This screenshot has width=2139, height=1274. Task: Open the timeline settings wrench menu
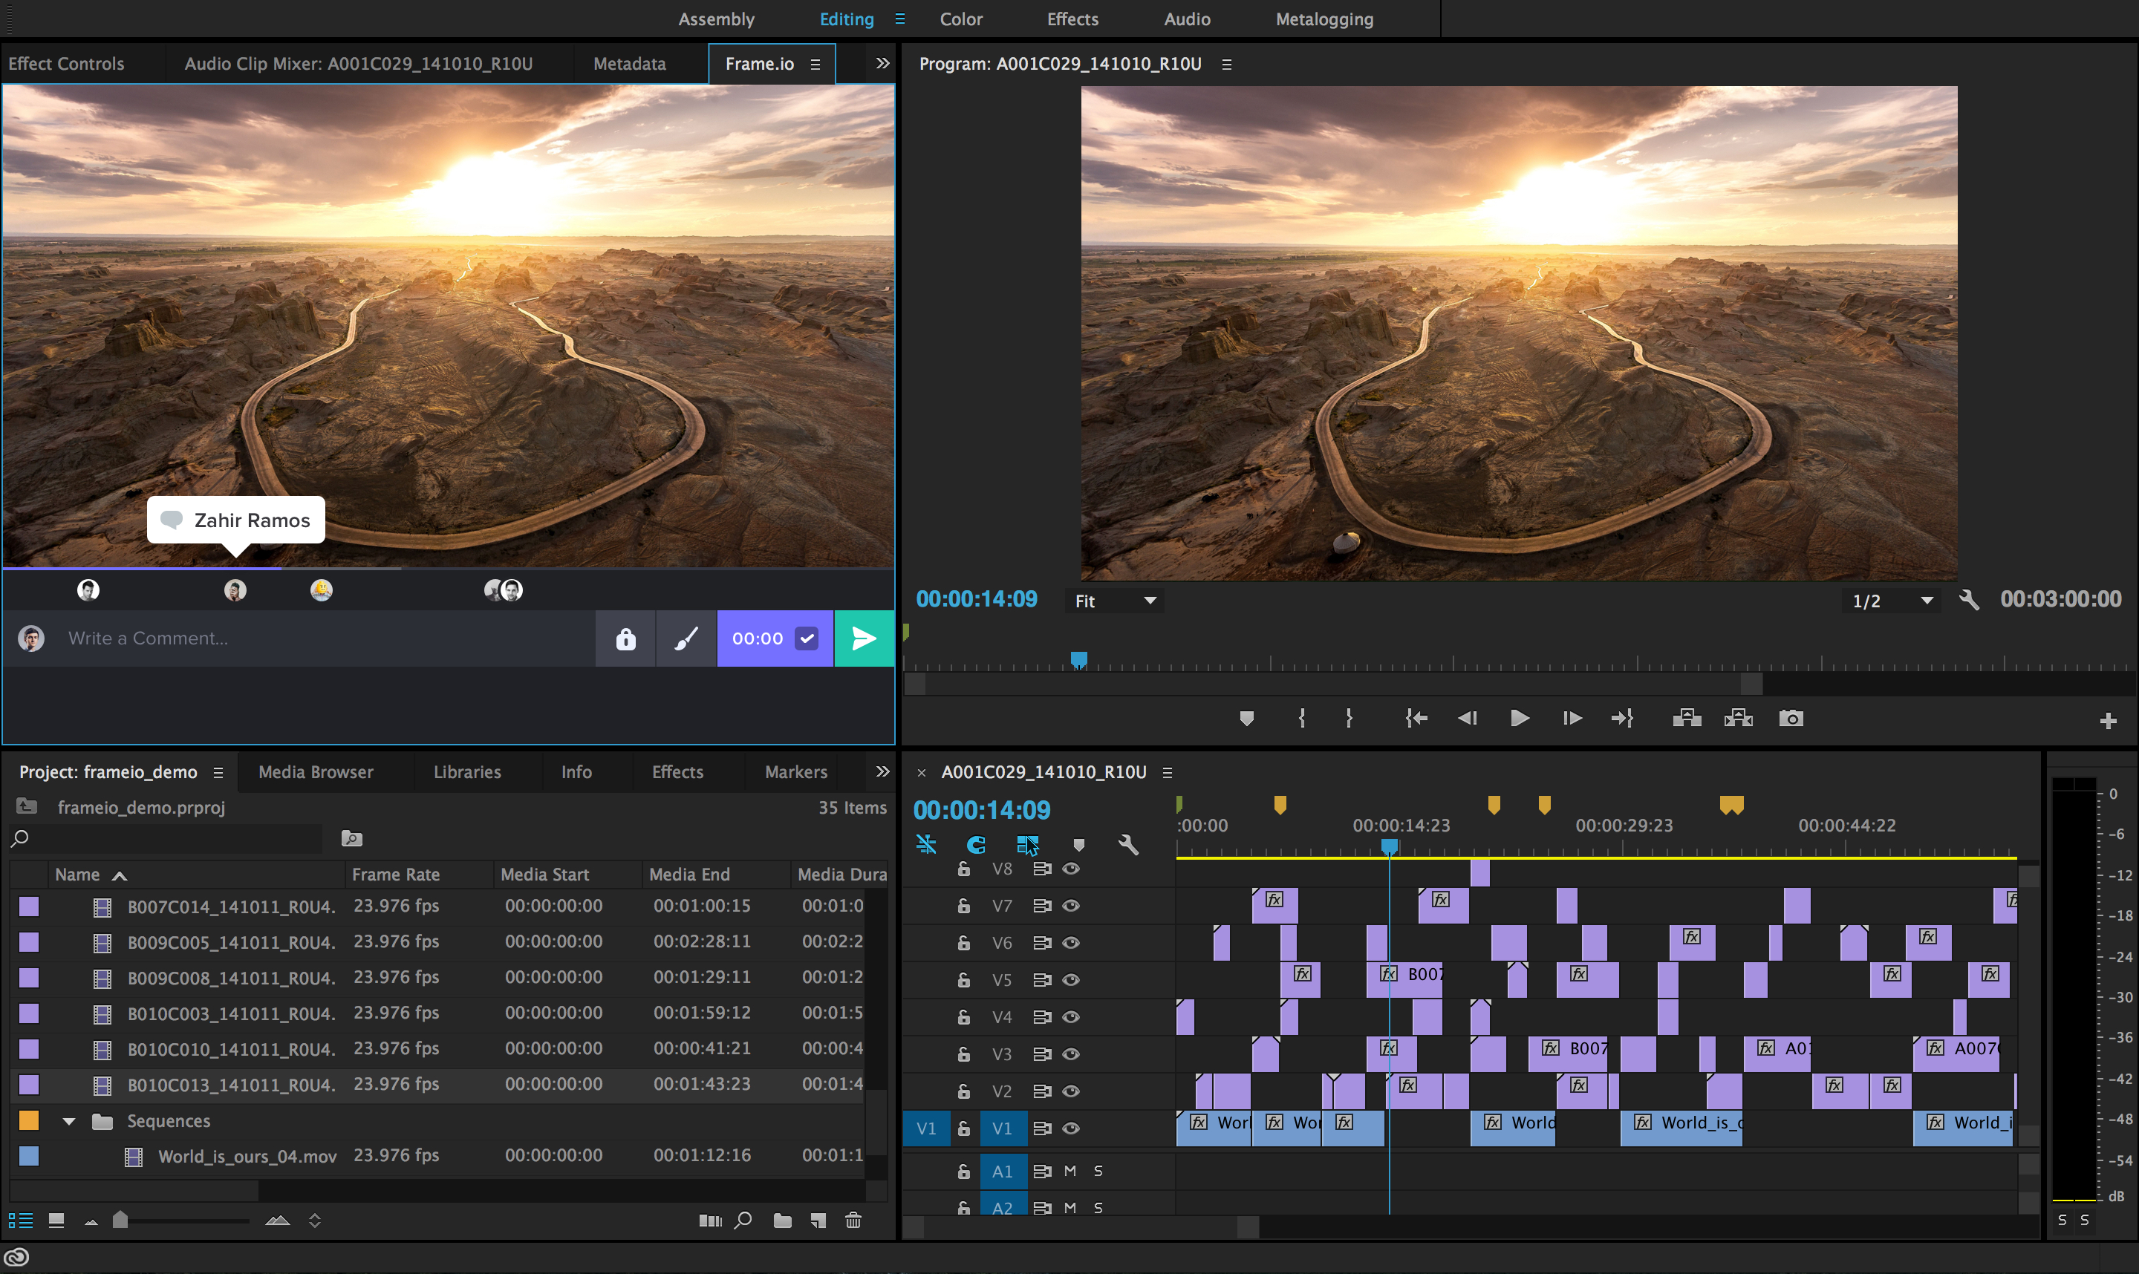click(1130, 845)
